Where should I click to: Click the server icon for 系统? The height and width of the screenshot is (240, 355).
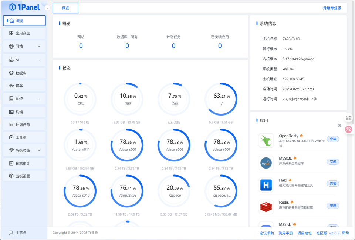(x=11, y=99)
